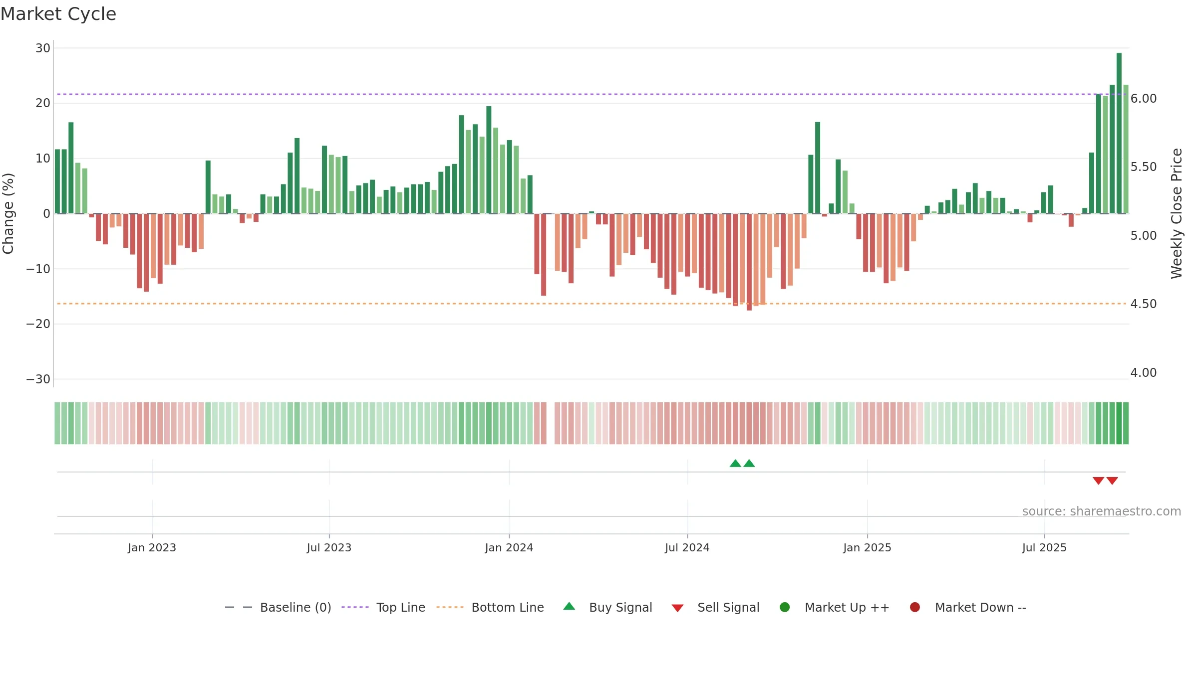This screenshot has height=673, width=1198.
Task: Click the Jan 2023 x-axis label
Action: tap(152, 548)
